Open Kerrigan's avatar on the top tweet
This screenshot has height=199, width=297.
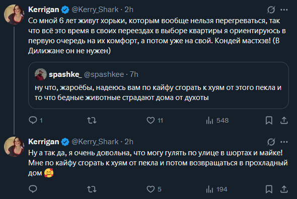click(x=14, y=15)
